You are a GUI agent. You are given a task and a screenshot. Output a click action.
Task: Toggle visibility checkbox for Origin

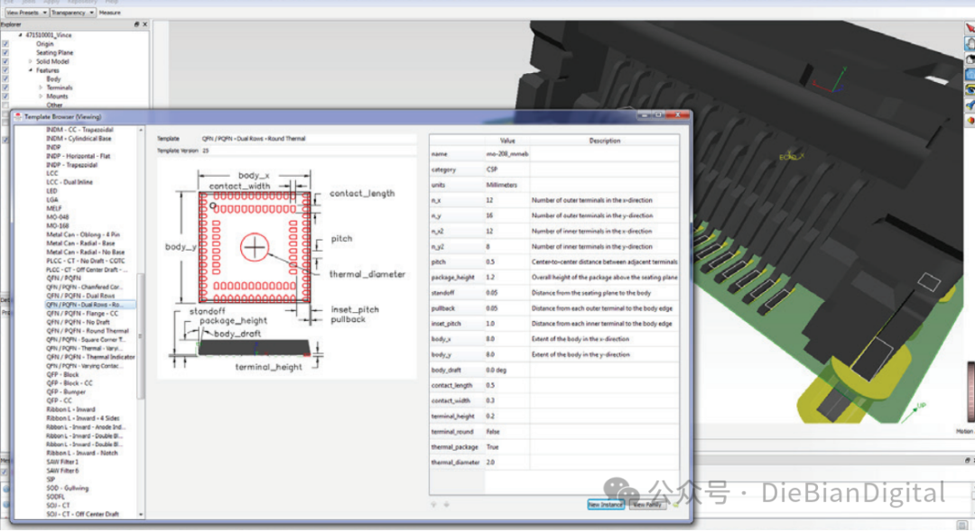[5, 44]
